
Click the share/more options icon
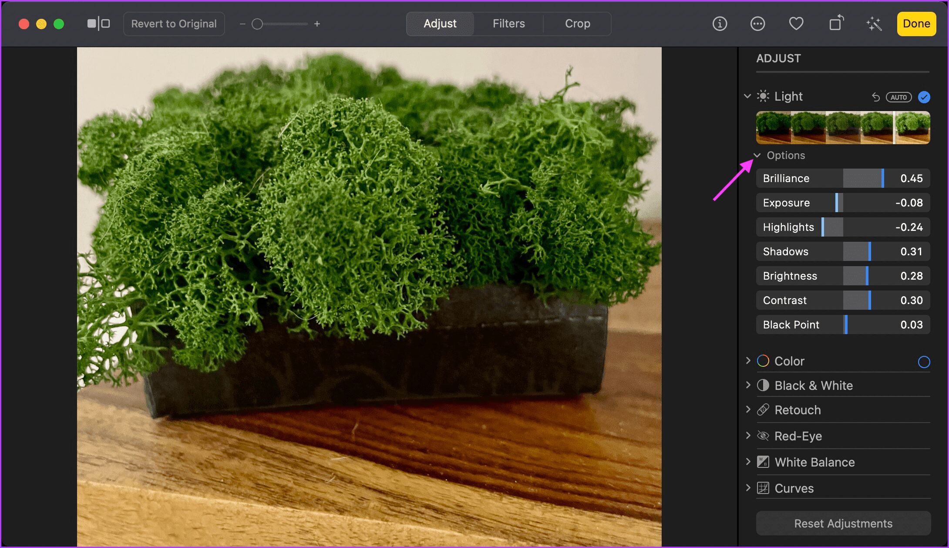coord(757,24)
